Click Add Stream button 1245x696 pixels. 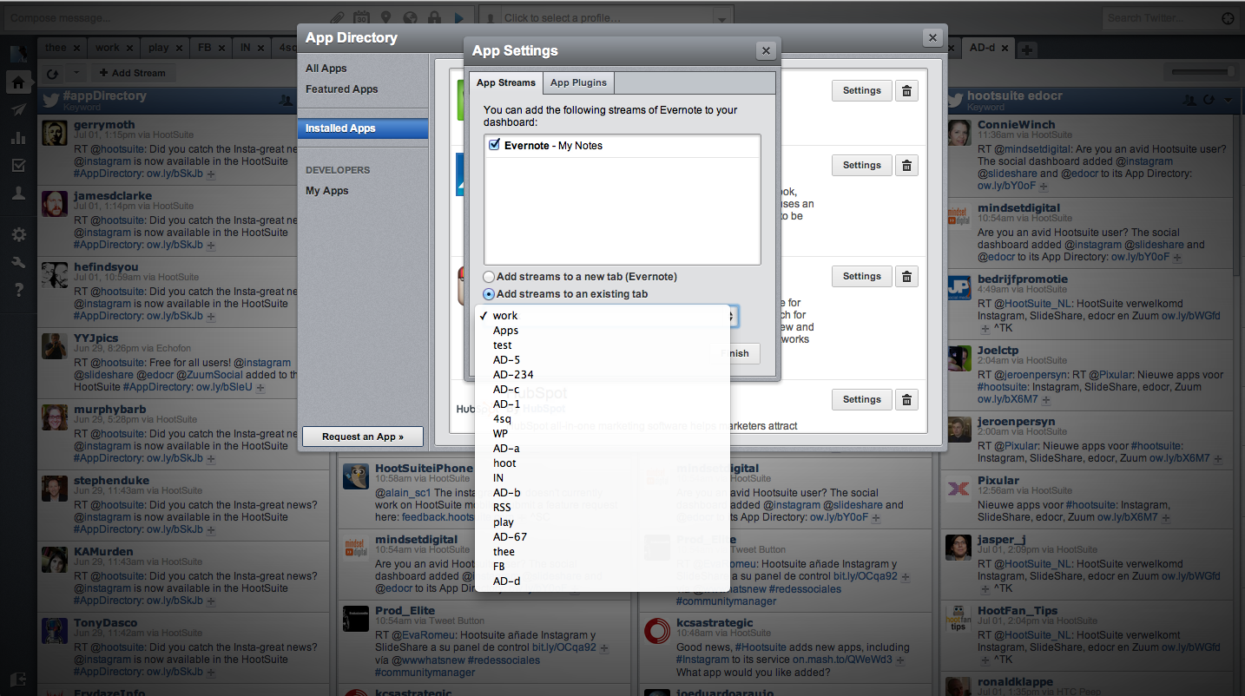click(x=132, y=74)
